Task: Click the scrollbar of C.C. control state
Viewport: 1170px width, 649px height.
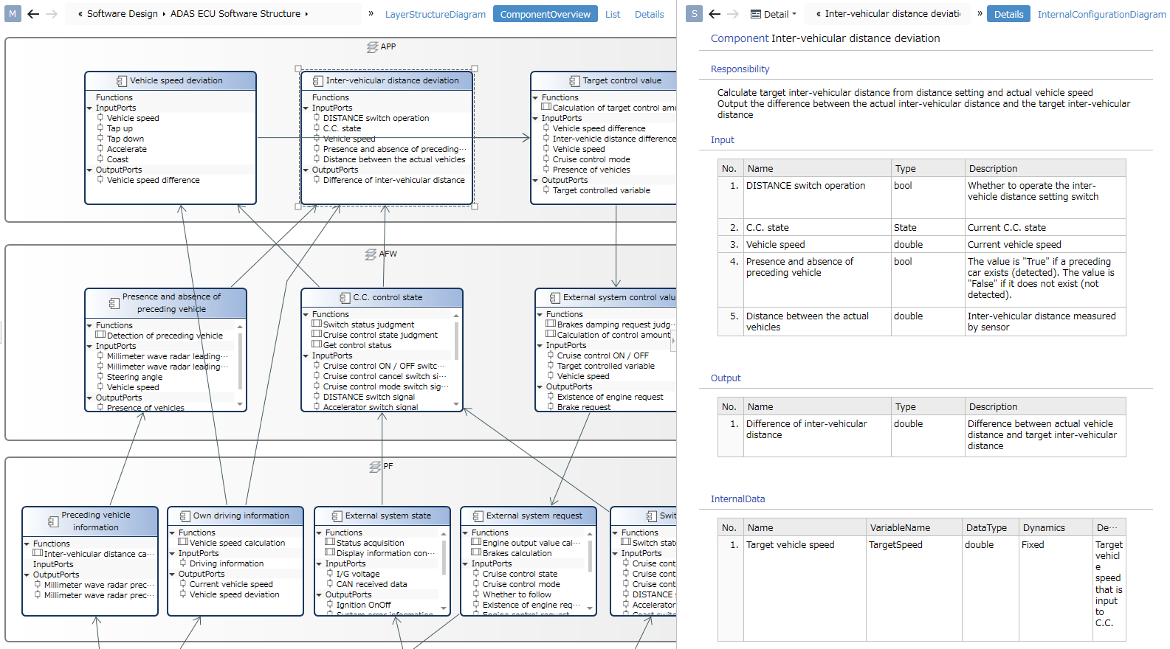Action: [456, 360]
